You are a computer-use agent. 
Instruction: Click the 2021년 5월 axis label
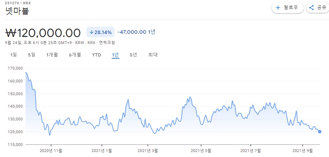coord(201,150)
